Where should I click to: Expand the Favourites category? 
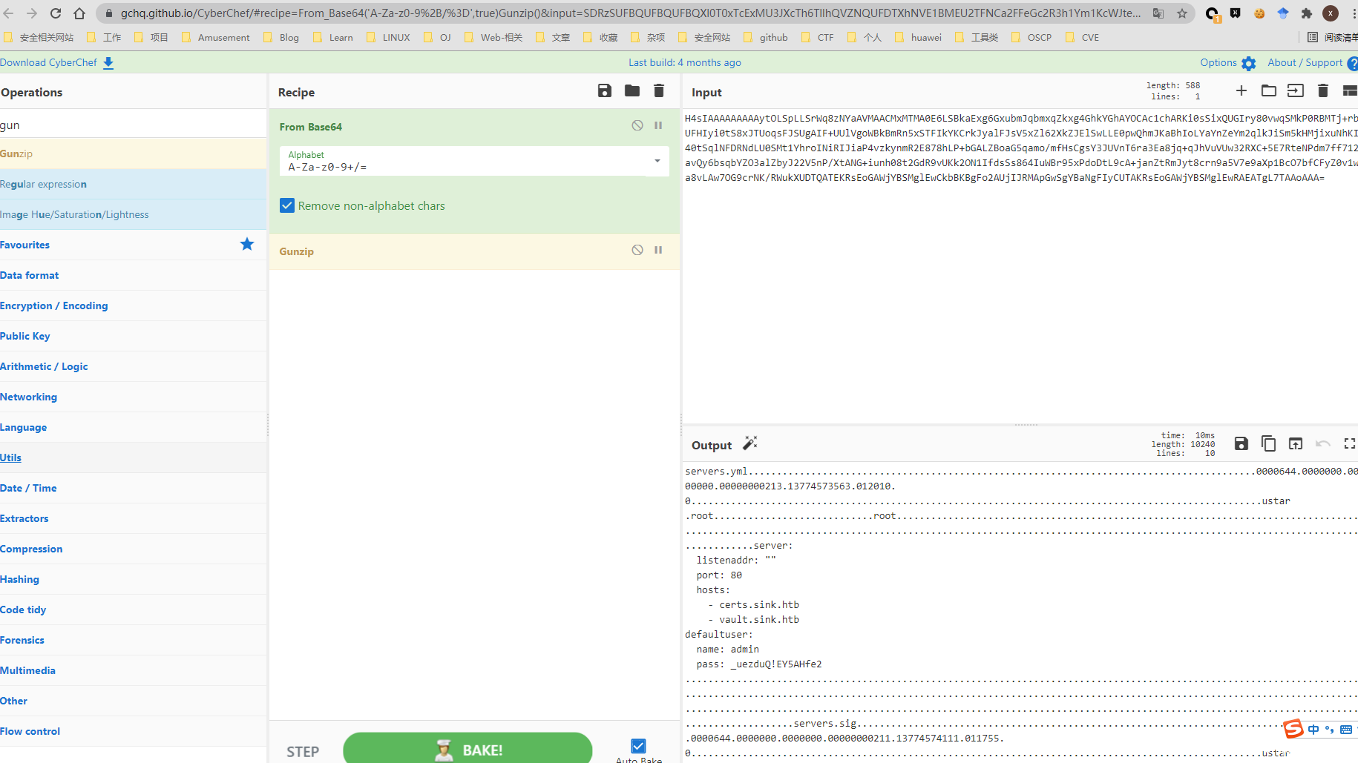(25, 245)
